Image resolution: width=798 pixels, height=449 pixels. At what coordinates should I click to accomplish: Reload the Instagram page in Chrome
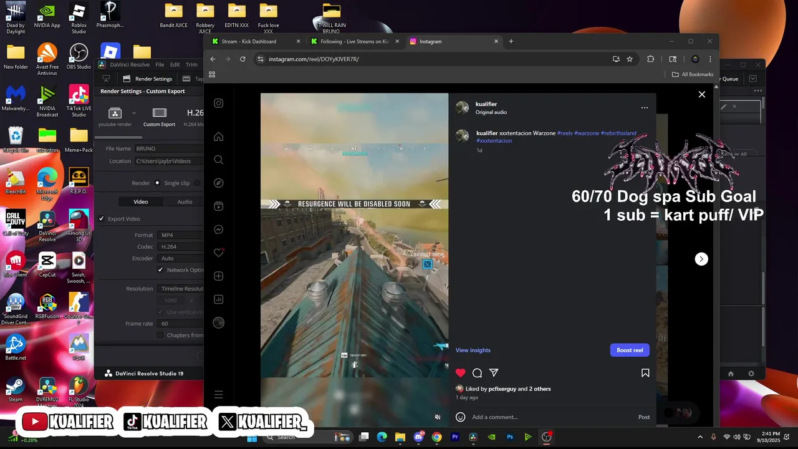coord(243,59)
